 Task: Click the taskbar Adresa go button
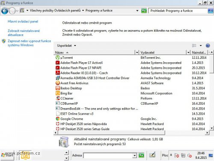(x=141, y=155)
